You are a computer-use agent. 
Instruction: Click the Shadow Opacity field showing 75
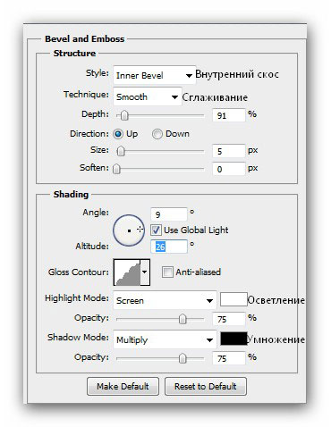click(x=228, y=358)
